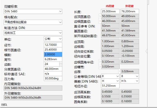Screen dimensions: 157x108
Task: Click 外花键 齿根圆直径 value 45.600mm
Action: (x=130, y=21)
